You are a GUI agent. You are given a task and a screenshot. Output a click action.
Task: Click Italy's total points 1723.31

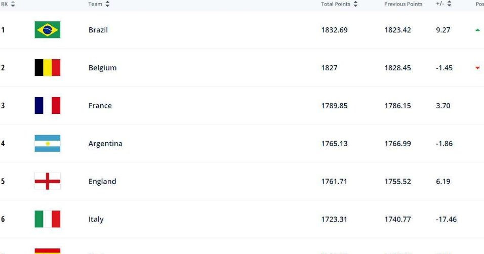tap(334, 219)
